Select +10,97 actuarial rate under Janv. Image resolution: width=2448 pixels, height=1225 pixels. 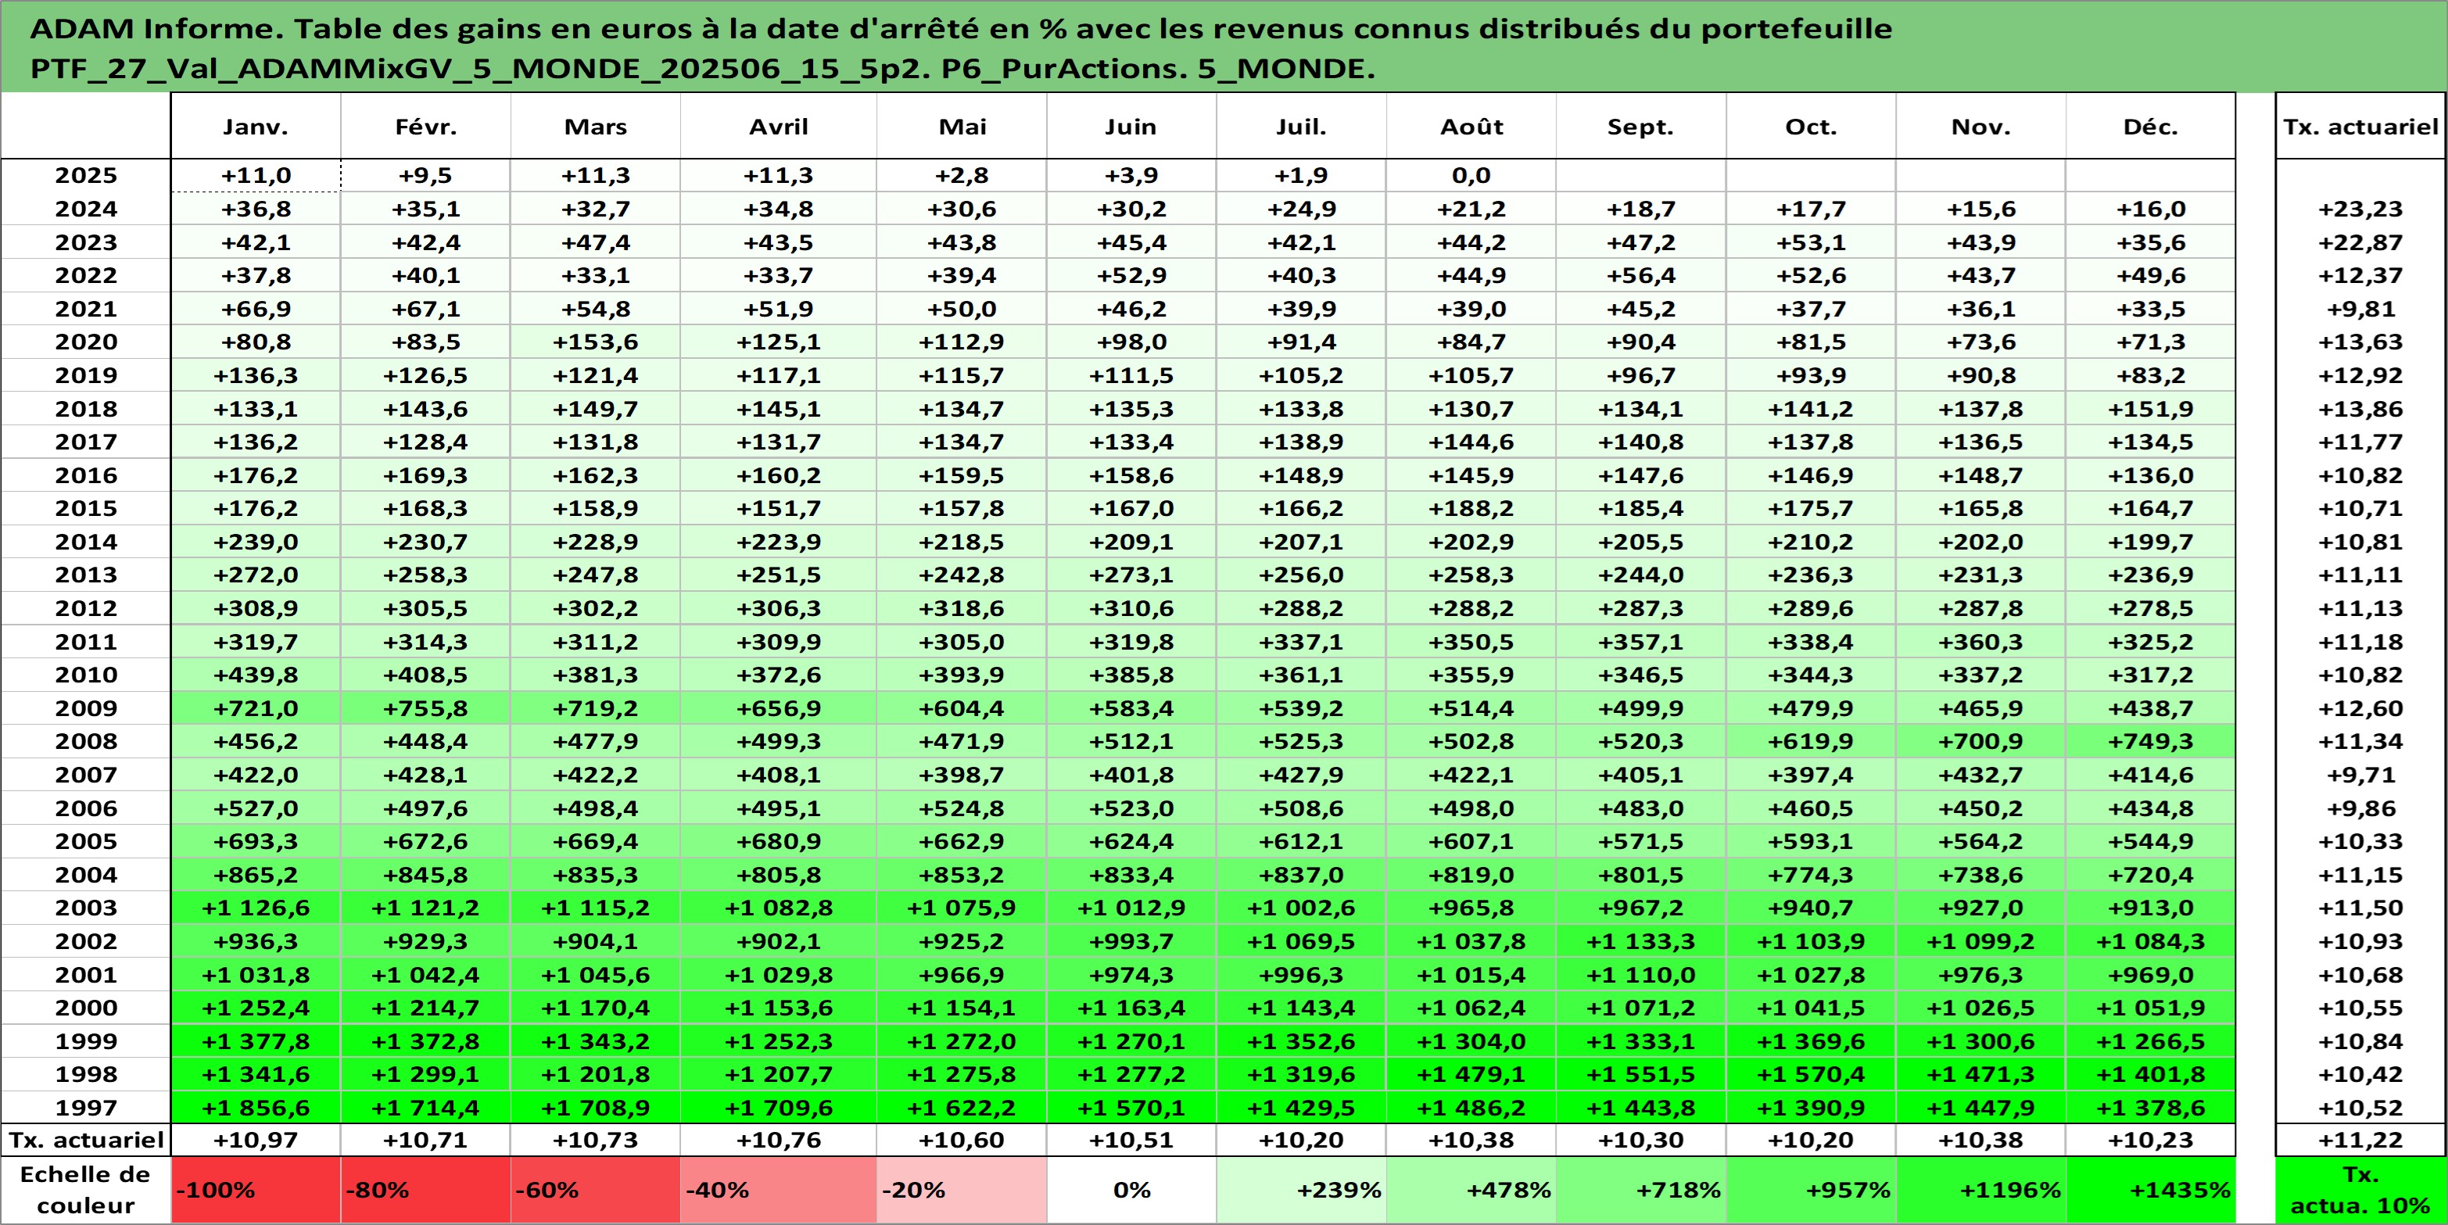click(x=256, y=1140)
